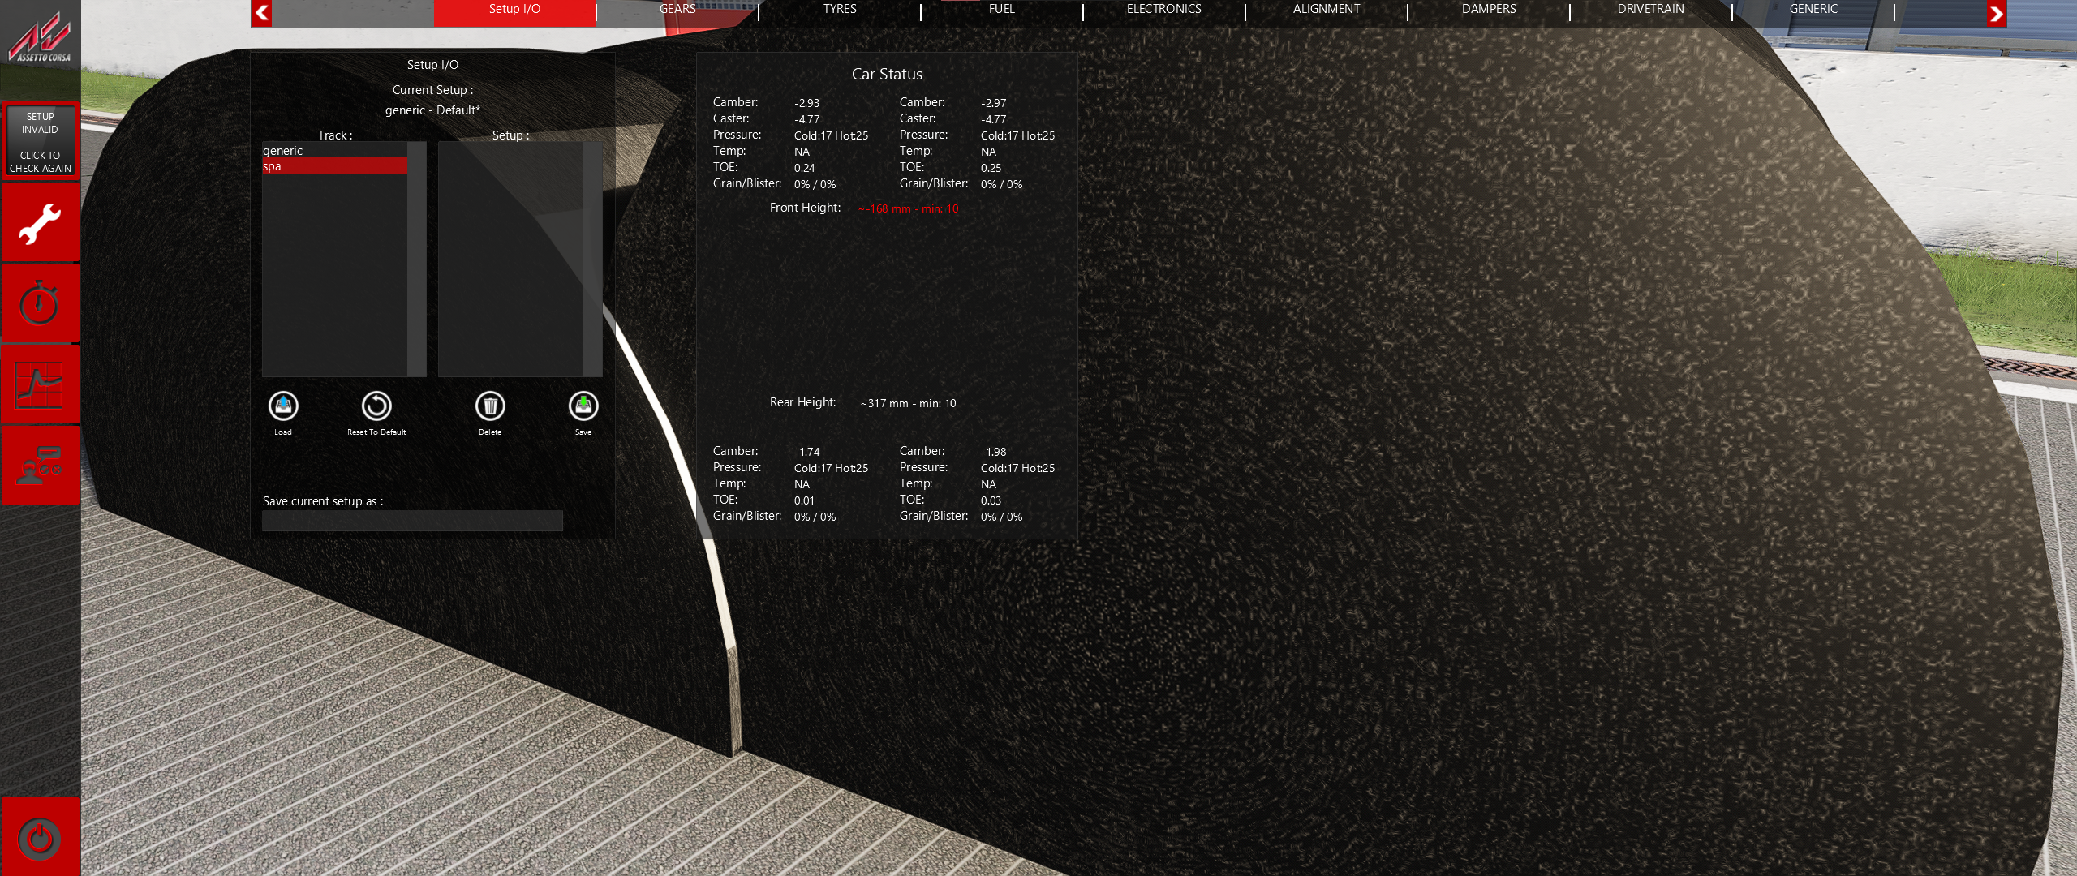The image size is (2077, 876).
Task: Open the stopwatch lap times icon
Action: point(40,303)
